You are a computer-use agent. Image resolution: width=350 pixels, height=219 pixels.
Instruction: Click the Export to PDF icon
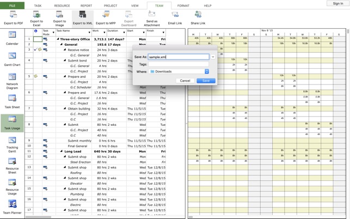click(13, 15)
